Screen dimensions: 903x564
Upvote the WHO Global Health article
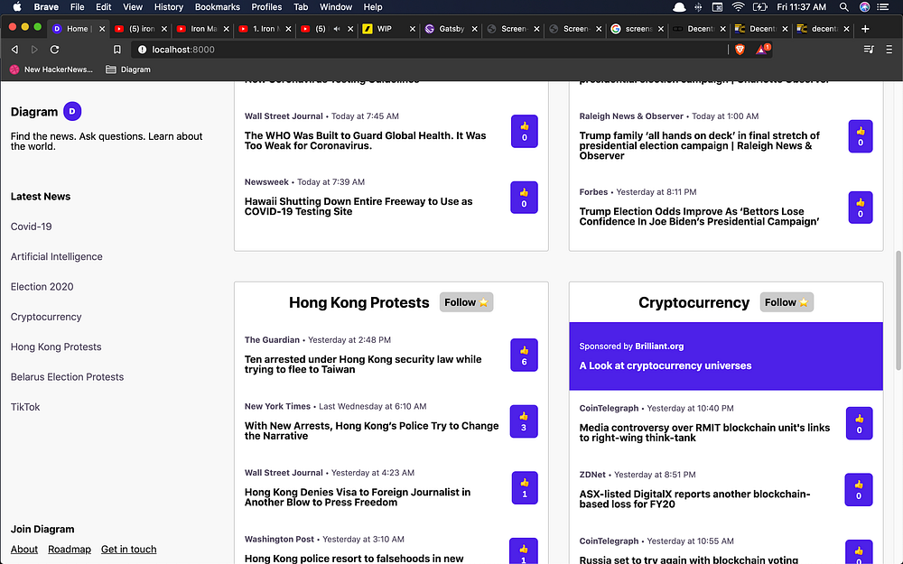click(524, 131)
